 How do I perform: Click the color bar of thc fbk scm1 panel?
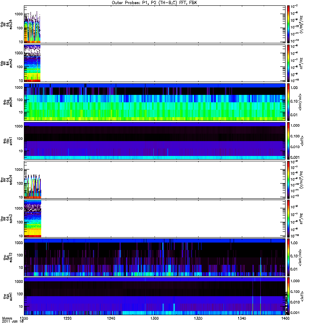288,297
